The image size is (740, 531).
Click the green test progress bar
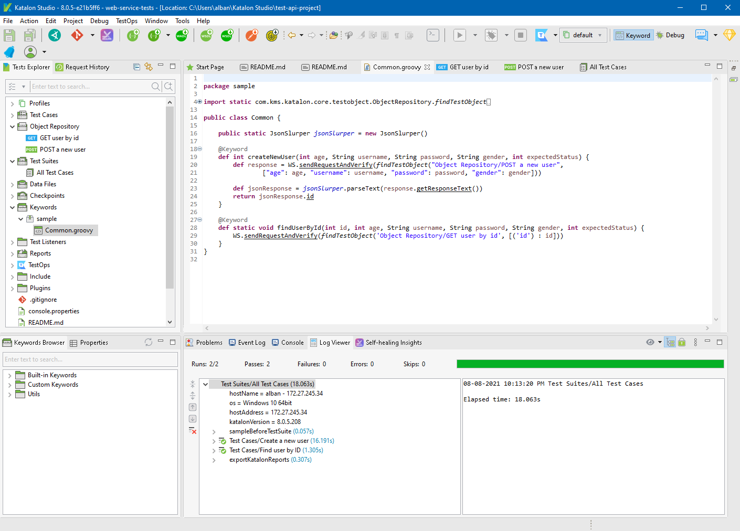590,364
